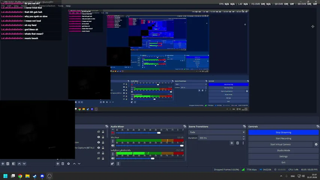The height and width of the screenshot is (180, 320).
Task: Click Exit in Controls dock
Action: [283, 162]
